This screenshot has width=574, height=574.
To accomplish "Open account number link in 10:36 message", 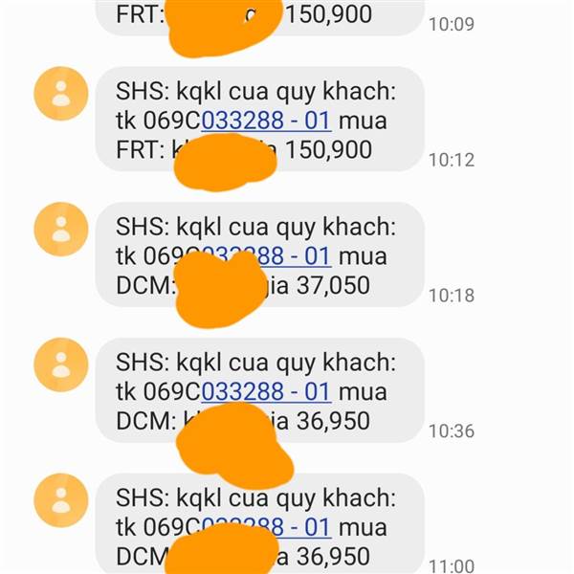I will [x=267, y=391].
